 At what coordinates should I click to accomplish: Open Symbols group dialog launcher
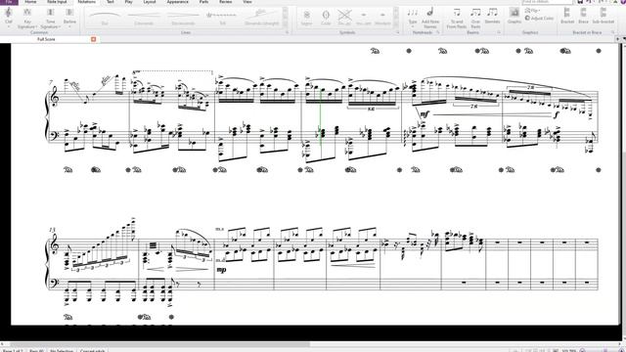[x=398, y=32]
